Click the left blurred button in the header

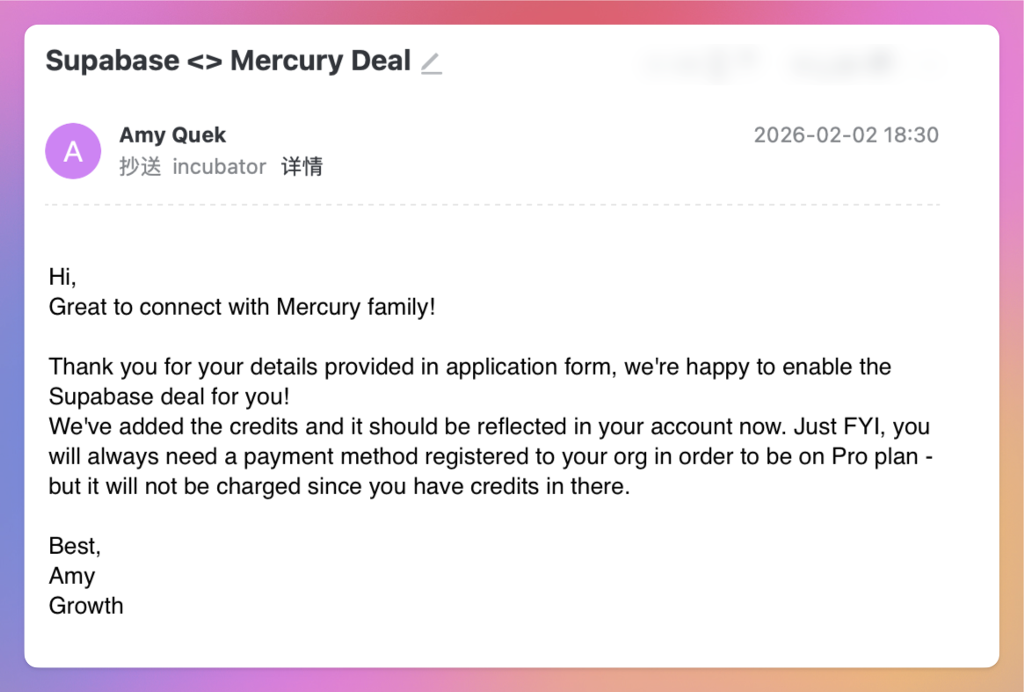coord(699,62)
